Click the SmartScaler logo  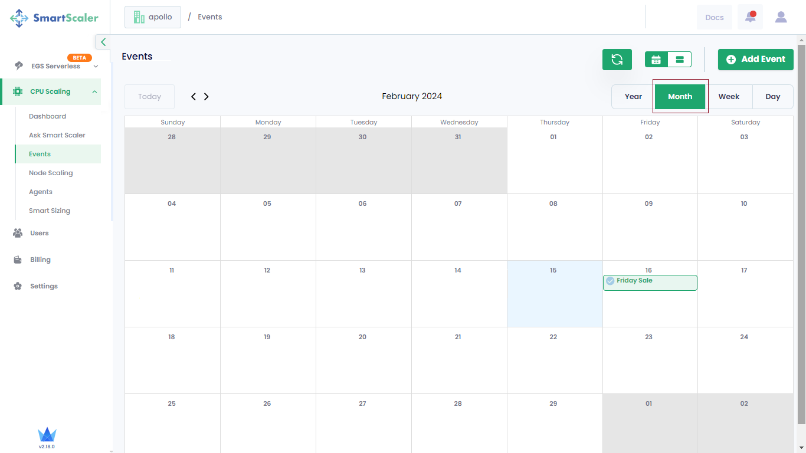pyautogui.click(x=54, y=18)
